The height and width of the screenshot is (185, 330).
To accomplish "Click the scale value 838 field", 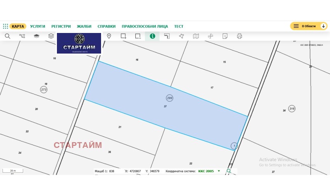I will [x=112, y=171].
